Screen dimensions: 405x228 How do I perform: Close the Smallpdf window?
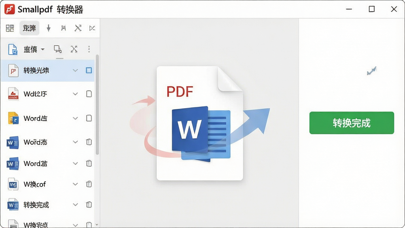click(394, 9)
